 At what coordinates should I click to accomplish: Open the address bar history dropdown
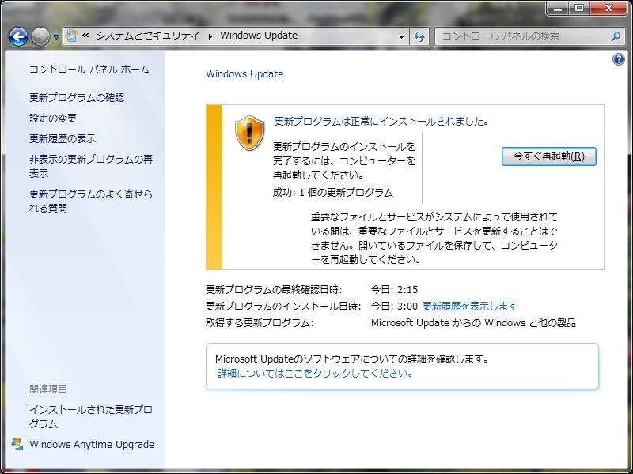401,36
